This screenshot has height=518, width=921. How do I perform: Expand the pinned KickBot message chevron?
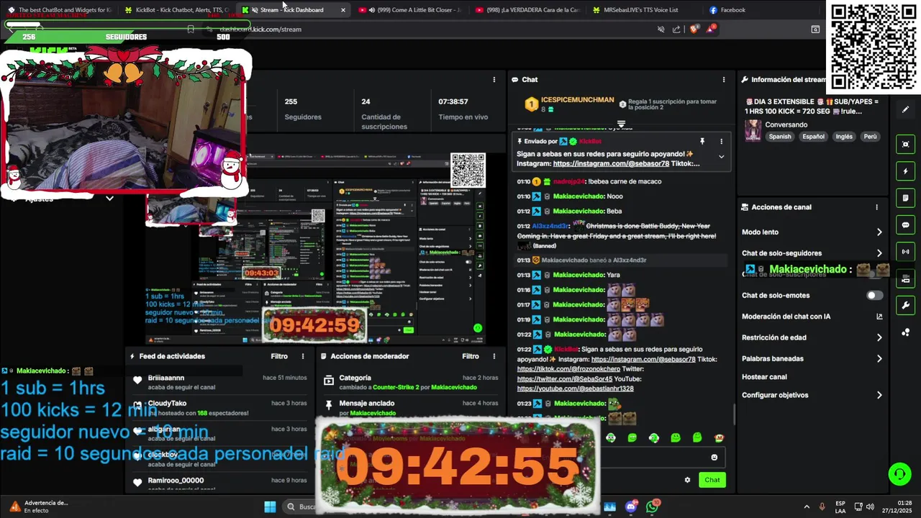(721, 157)
